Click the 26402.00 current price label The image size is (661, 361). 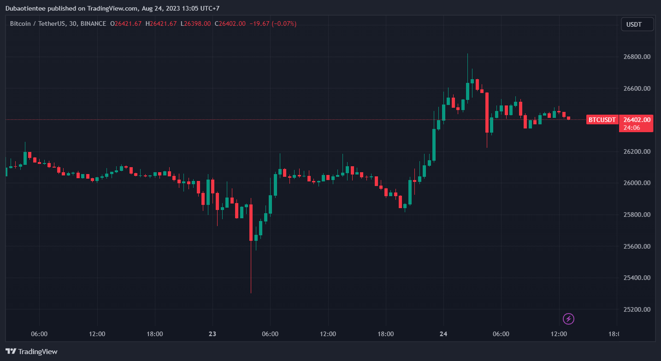(x=637, y=120)
